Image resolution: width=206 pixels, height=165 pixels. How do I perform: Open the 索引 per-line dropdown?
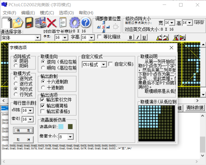[30, 119]
